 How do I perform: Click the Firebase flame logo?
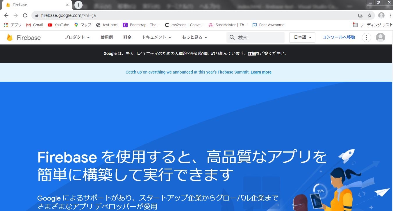click(x=10, y=37)
